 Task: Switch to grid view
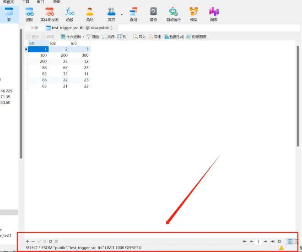pos(290,241)
